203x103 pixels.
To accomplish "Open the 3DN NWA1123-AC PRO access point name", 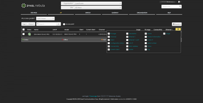I will (42, 34).
